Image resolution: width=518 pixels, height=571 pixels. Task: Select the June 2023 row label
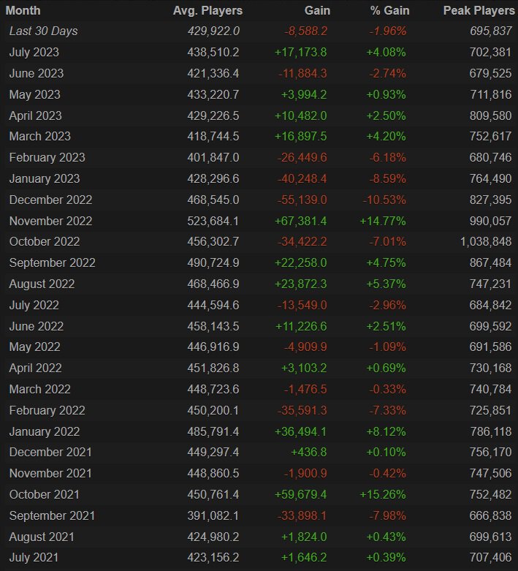pyautogui.click(x=36, y=74)
